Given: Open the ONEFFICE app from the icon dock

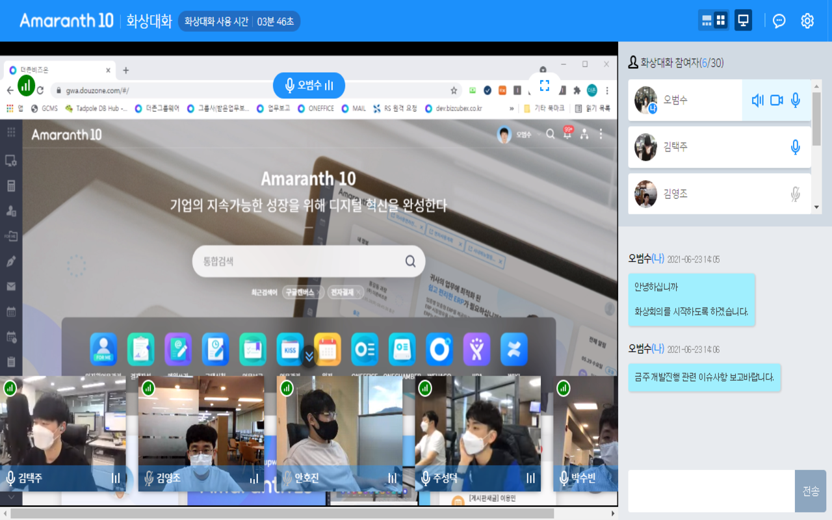Looking at the screenshot, I should coord(365,349).
